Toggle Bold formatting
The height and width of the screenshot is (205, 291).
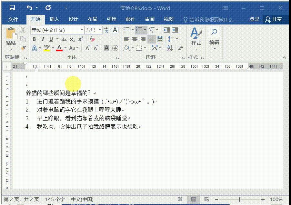(34, 39)
